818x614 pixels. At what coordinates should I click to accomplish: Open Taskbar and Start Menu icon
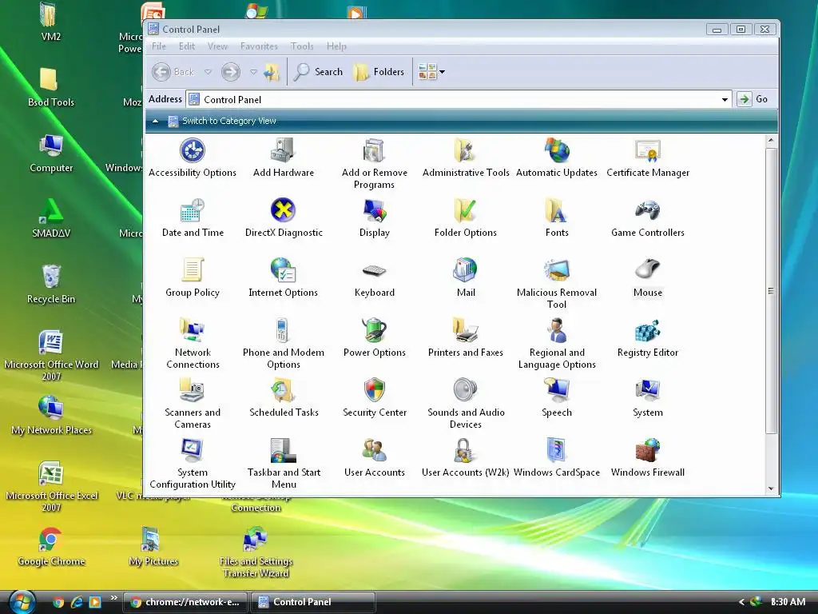(284, 450)
